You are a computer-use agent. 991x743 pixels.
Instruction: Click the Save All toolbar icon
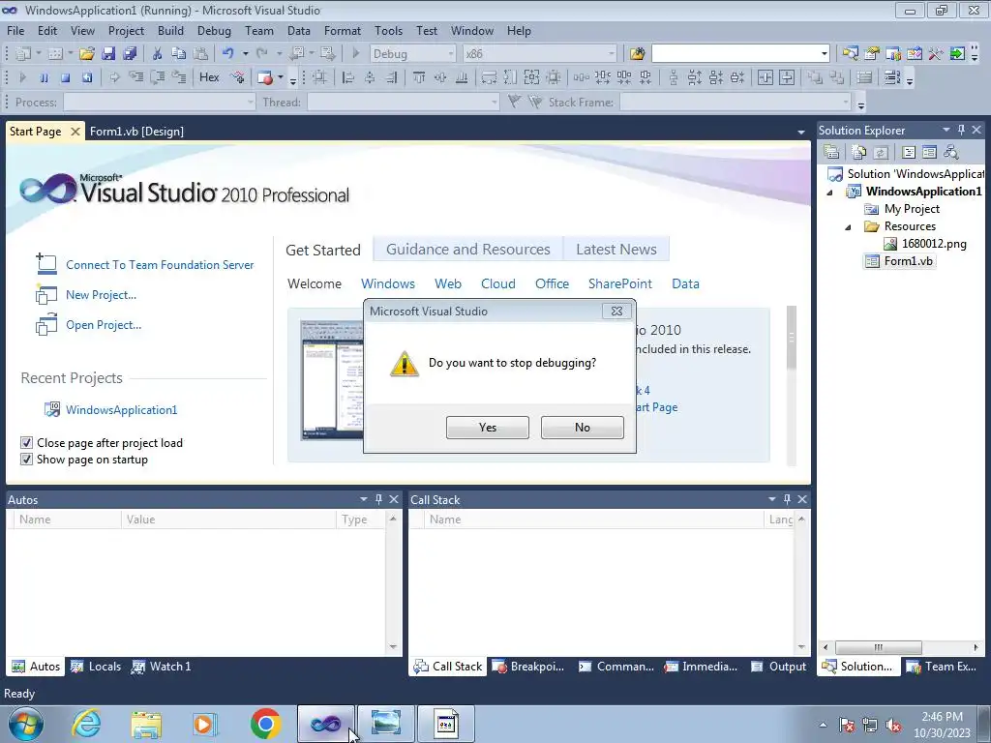coord(130,54)
